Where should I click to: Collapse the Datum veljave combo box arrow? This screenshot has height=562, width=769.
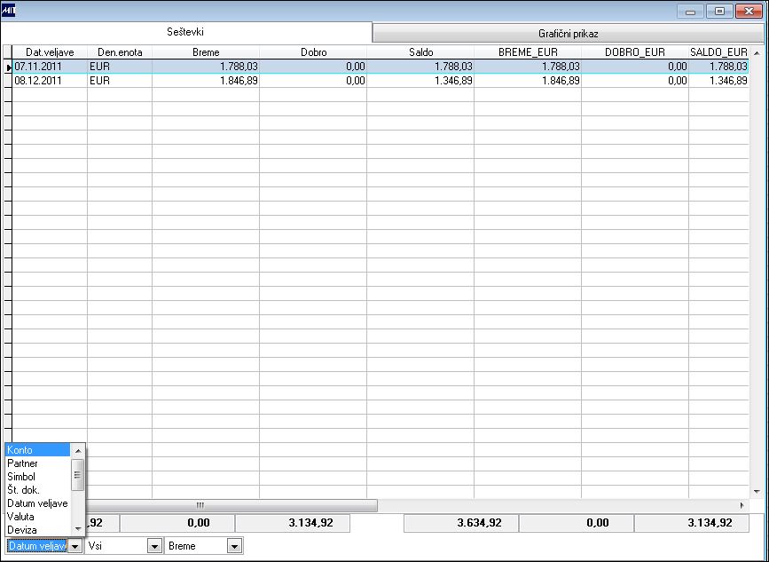point(75,546)
